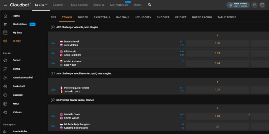This screenshot has width=269, height=134.
Task: Click the In-Play broadcast icon
Action: coord(5,41)
